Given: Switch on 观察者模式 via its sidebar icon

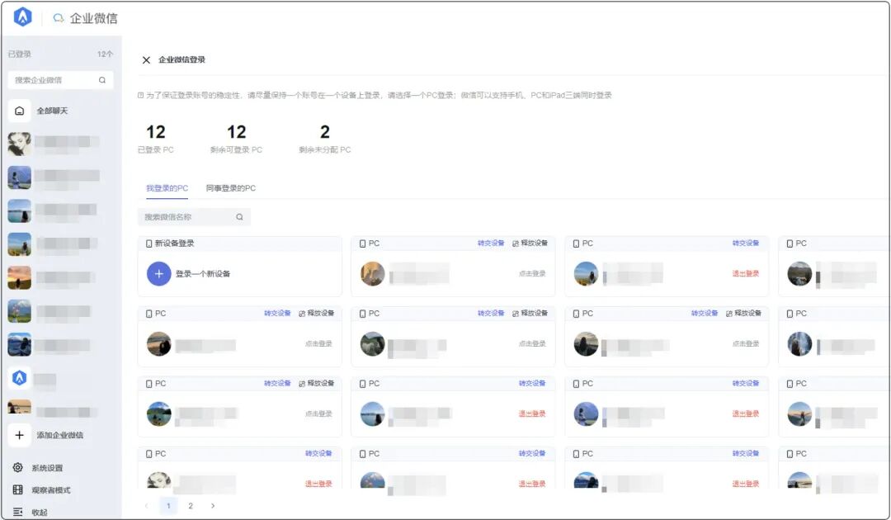Looking at the screenshot, I should [x=18, y=490].
